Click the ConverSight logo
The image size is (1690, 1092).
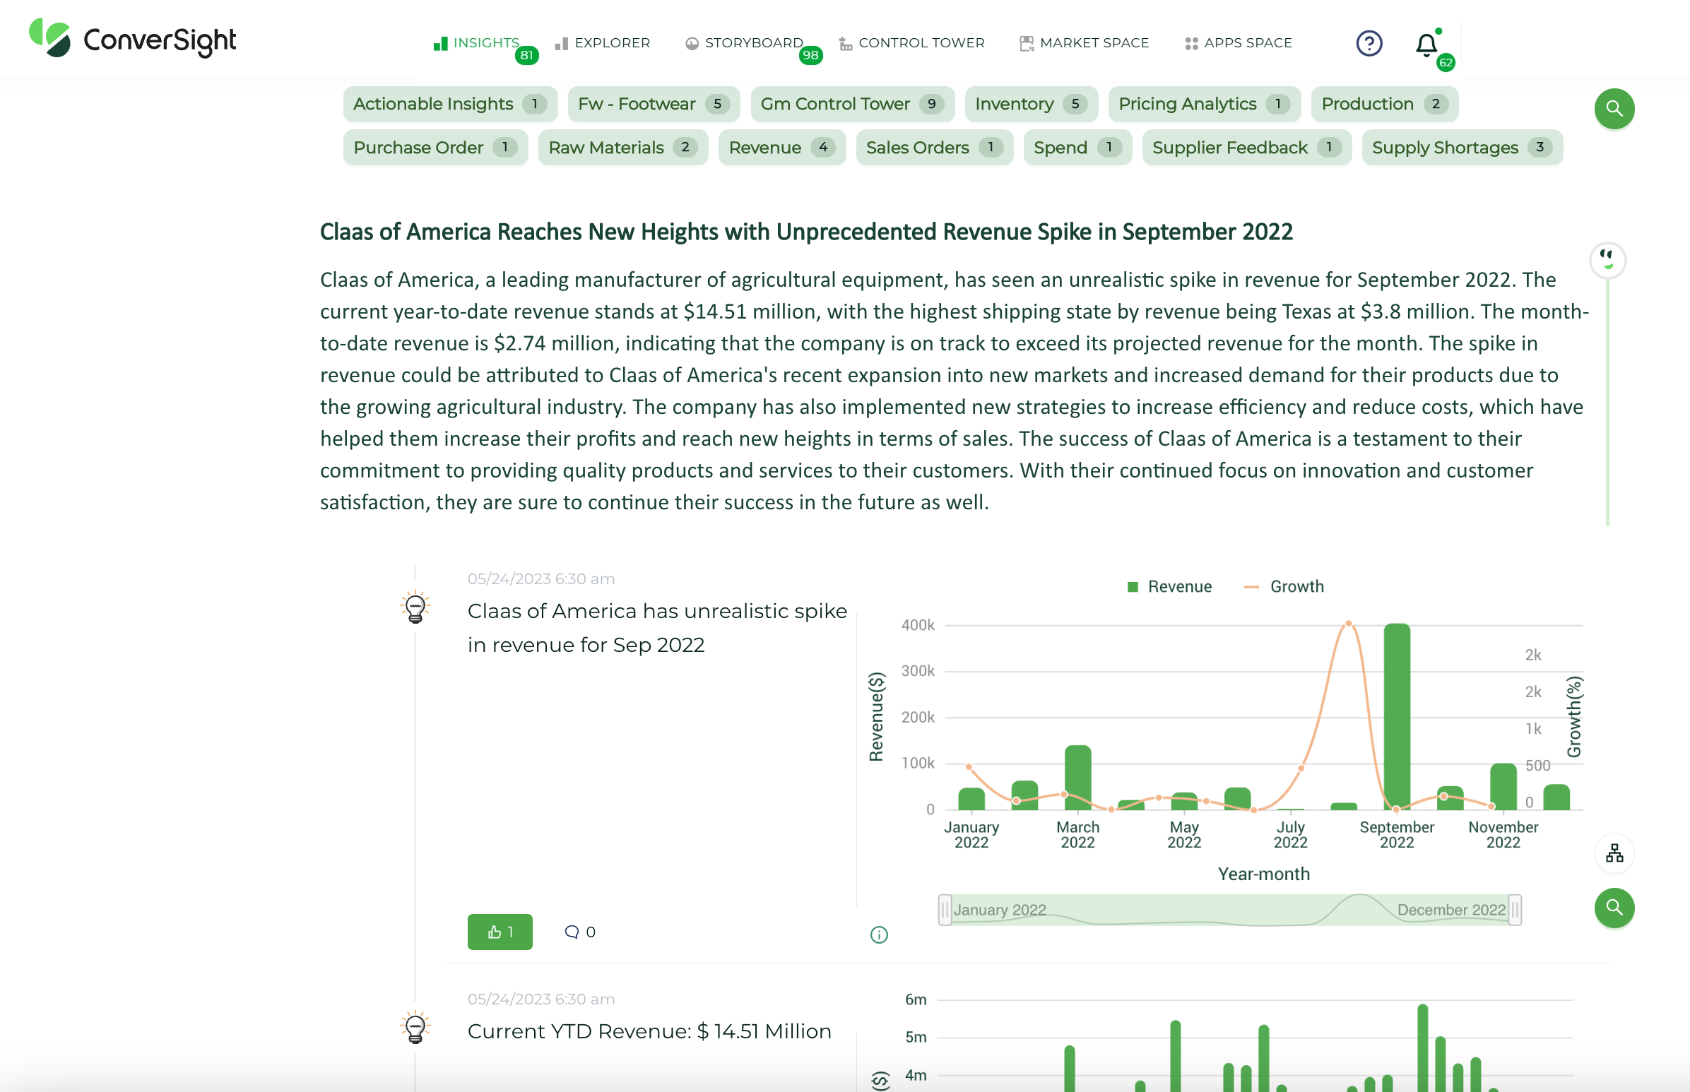pyautogui.click(x=133, y=39)
